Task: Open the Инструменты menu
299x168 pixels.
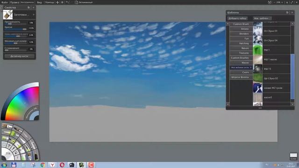Action: [x=27, y=2]
